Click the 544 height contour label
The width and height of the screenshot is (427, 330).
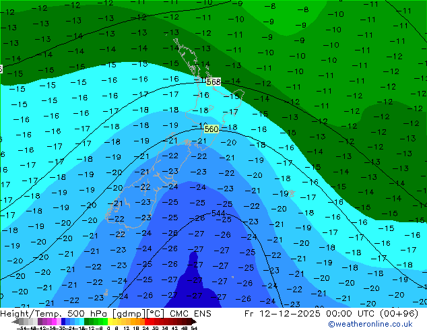[218, 213]
